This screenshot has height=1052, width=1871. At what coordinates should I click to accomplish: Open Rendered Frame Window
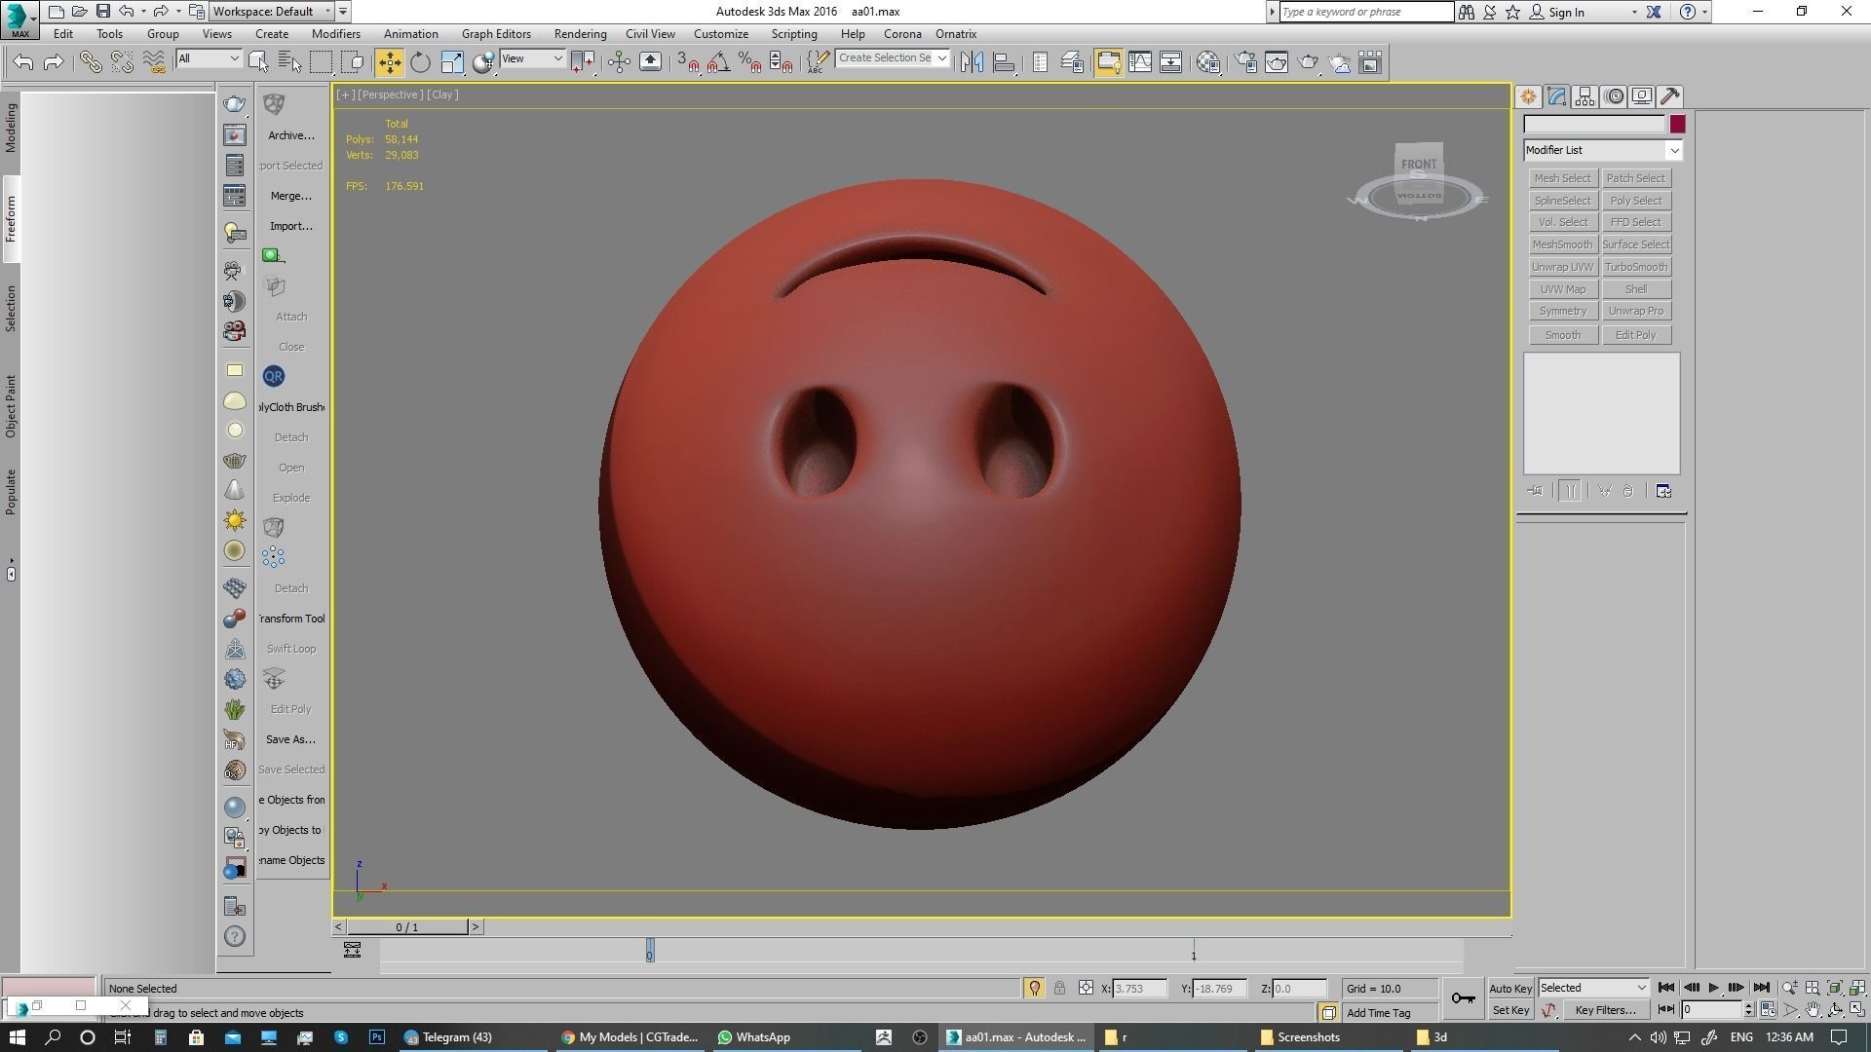[x=1277, y=62]
